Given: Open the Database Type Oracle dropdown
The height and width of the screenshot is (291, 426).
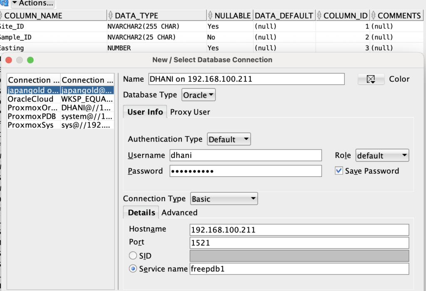Looking at the screenshot, I should tap(198, 95).
